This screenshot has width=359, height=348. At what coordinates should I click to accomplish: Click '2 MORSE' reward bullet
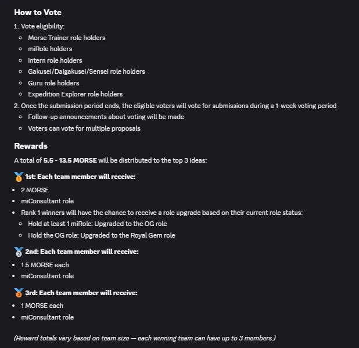(35, 190)
